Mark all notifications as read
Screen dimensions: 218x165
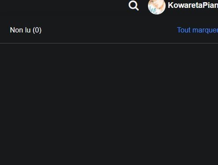[197, 30]
